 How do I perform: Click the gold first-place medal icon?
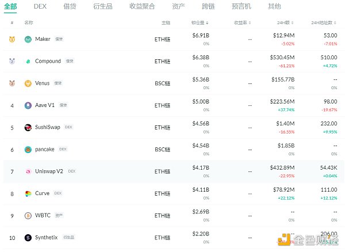pyautogui.click(x=12, y=39)
